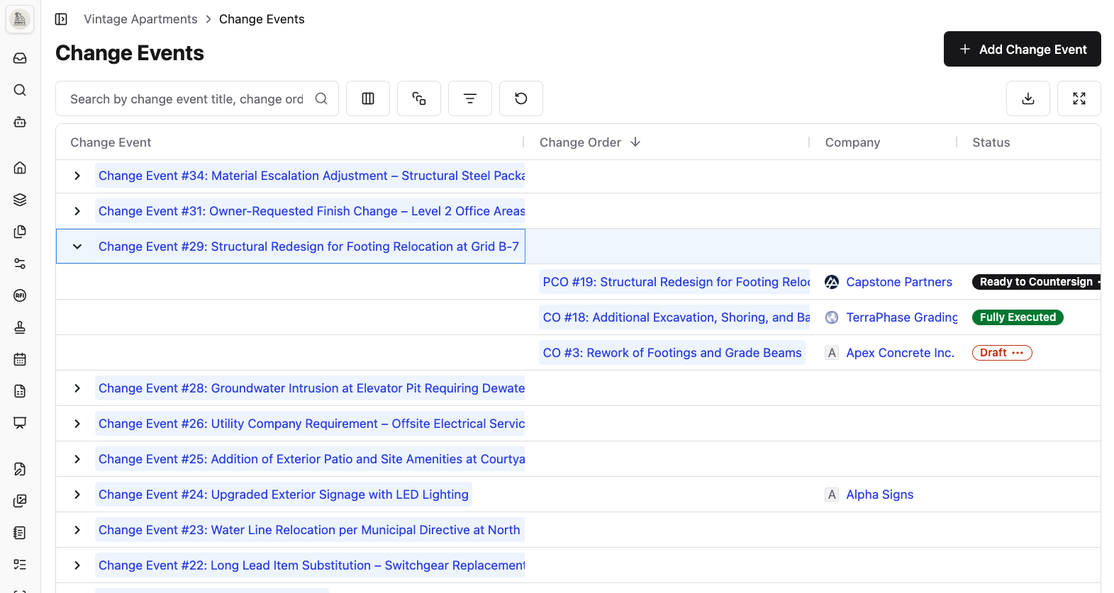Expand Change Event #23 row
Viewport: 1114px width, 593px height.
pyautogui.click(x=77, y=530)
